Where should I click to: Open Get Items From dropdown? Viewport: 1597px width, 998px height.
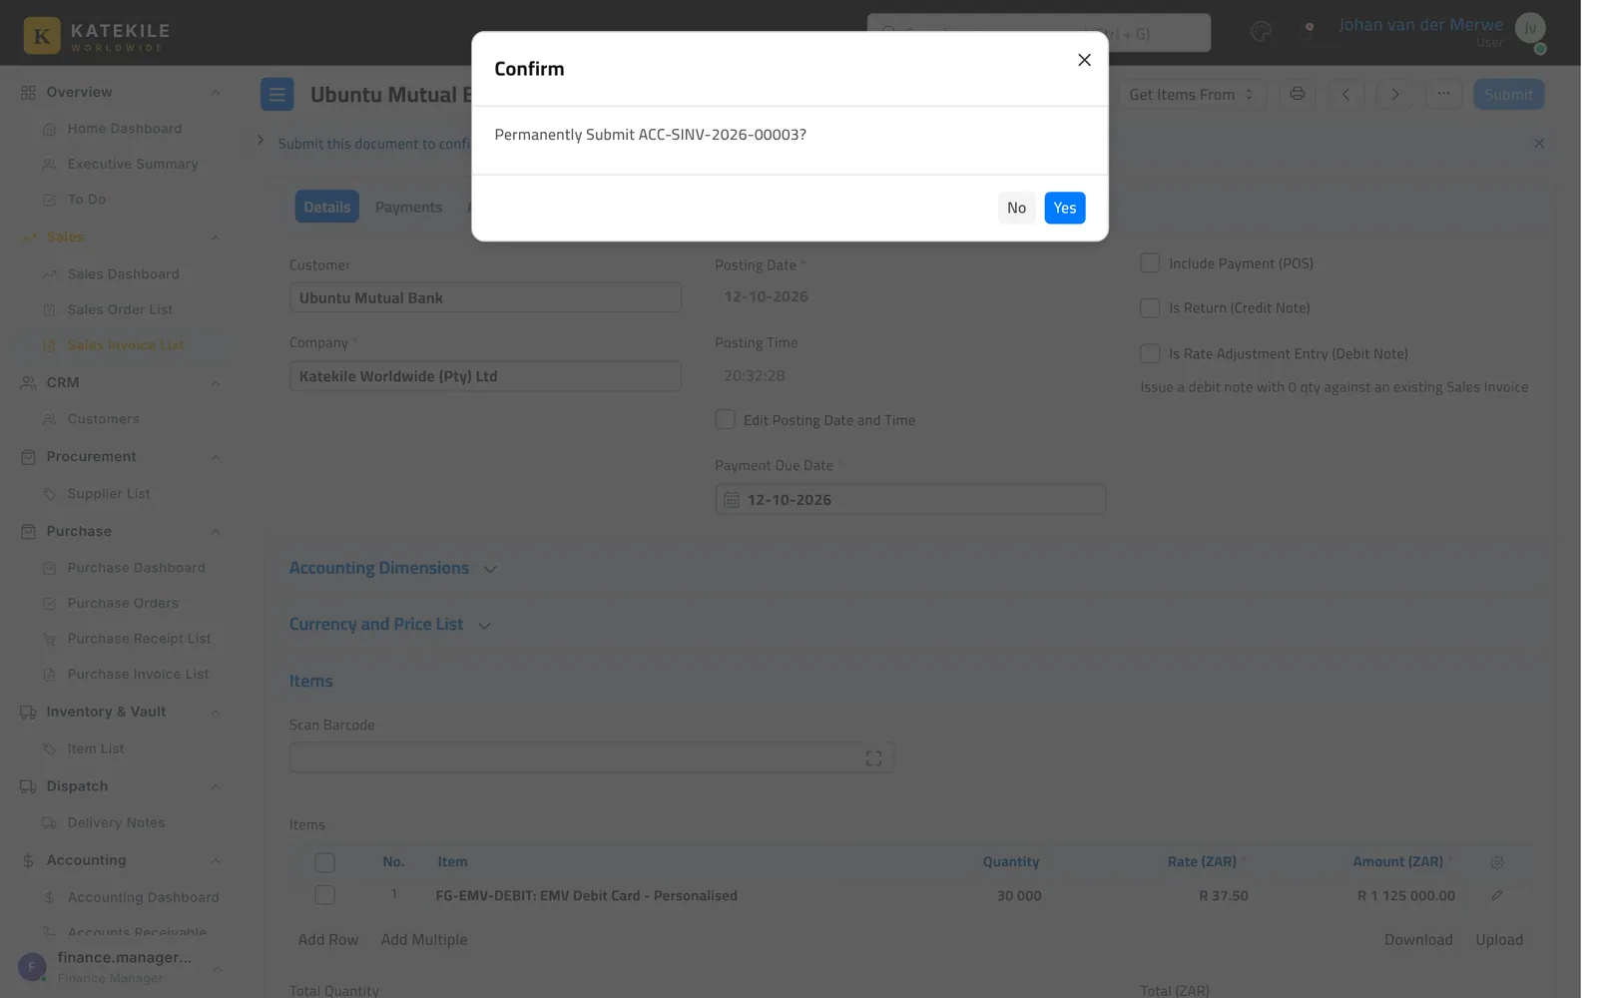click(1191, 94)
